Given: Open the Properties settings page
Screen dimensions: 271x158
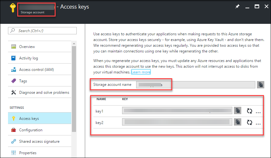Looking at the screenshot, I should 40,153.
